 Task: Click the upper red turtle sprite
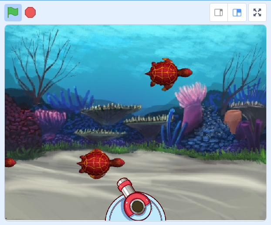click(x=168, y=74)
